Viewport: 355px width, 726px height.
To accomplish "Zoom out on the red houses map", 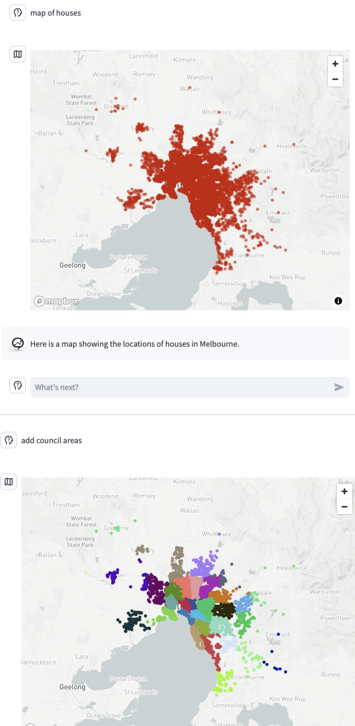I will 335,79.
